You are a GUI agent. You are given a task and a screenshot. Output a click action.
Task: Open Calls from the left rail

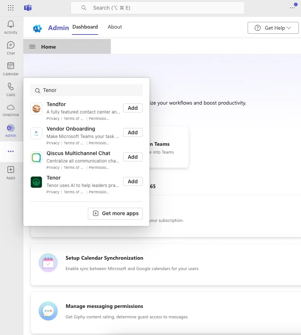pos(11,89)
